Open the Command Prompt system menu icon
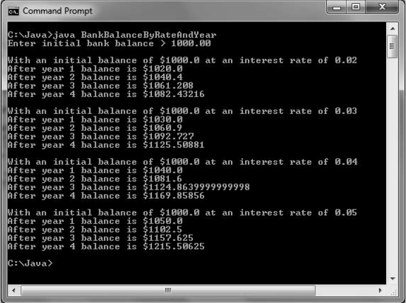The width and height of the screenshot is (406, 303). [x=13, y=12]
